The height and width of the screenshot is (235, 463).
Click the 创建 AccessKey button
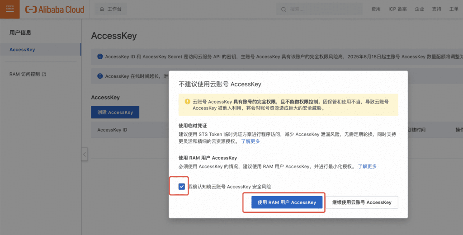(115, 113)
